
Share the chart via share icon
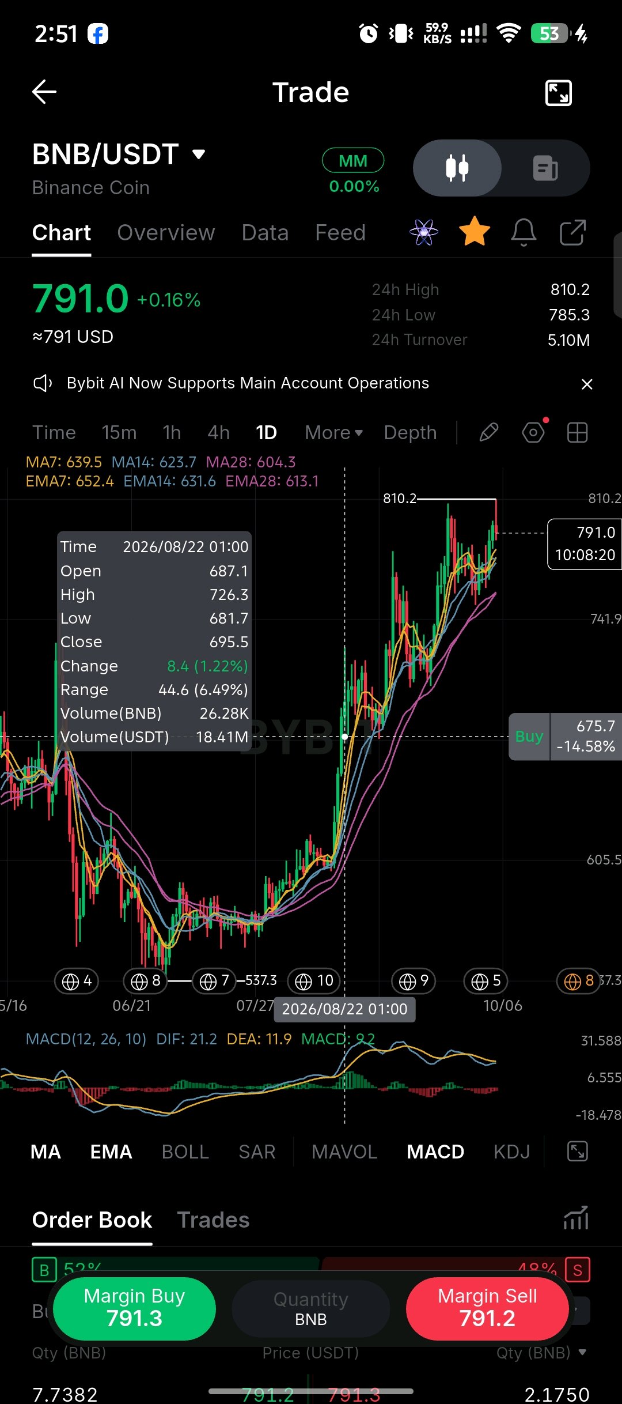tap(572, 232)
